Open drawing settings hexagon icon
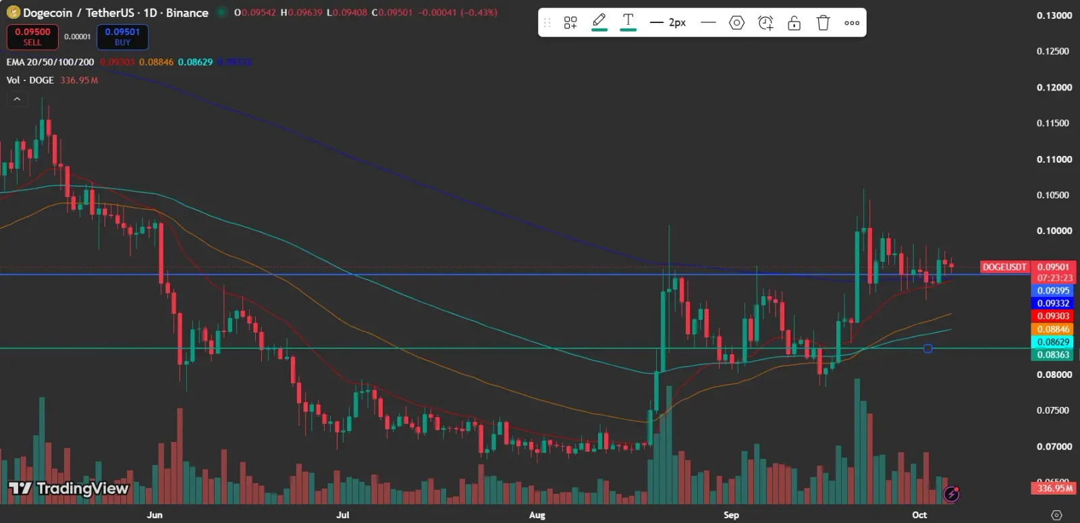The width and height of the screenshot is (1080, 523). tap(736, 23)
